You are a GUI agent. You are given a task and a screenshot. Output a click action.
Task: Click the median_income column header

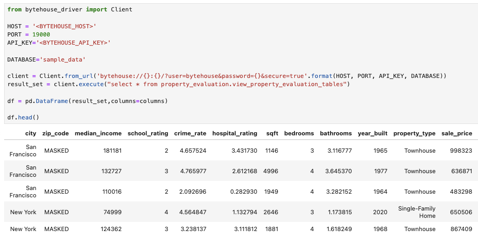click(98, 134)
